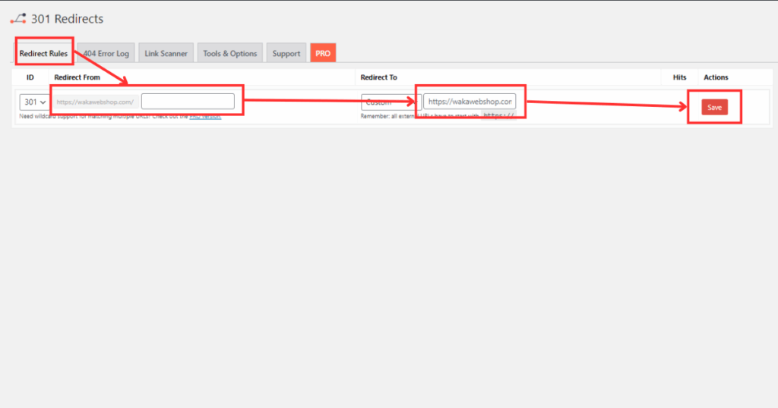Open the Tools & Options tab

(x=229, y=54)
